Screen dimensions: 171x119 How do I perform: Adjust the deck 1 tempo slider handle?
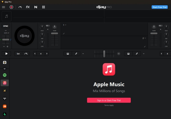point(6,40)
